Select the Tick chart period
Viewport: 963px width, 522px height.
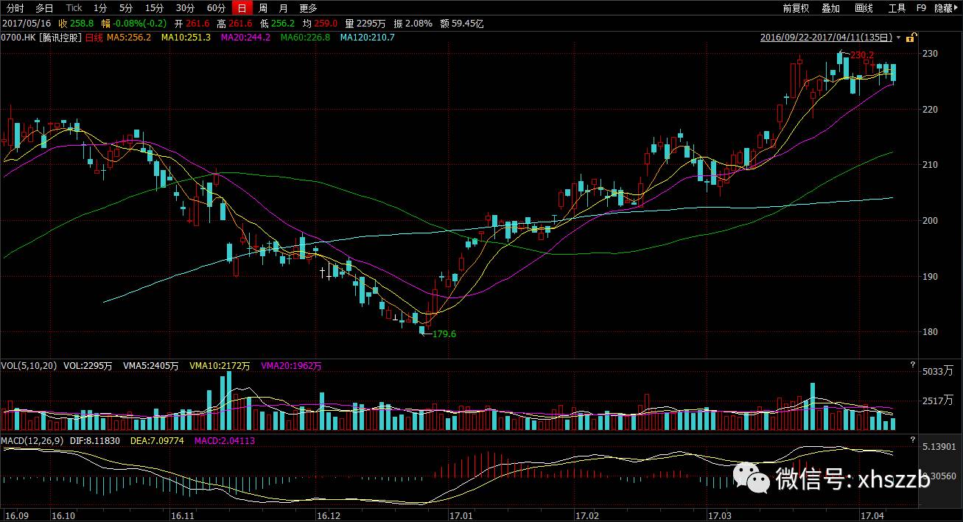click(74, 8)
